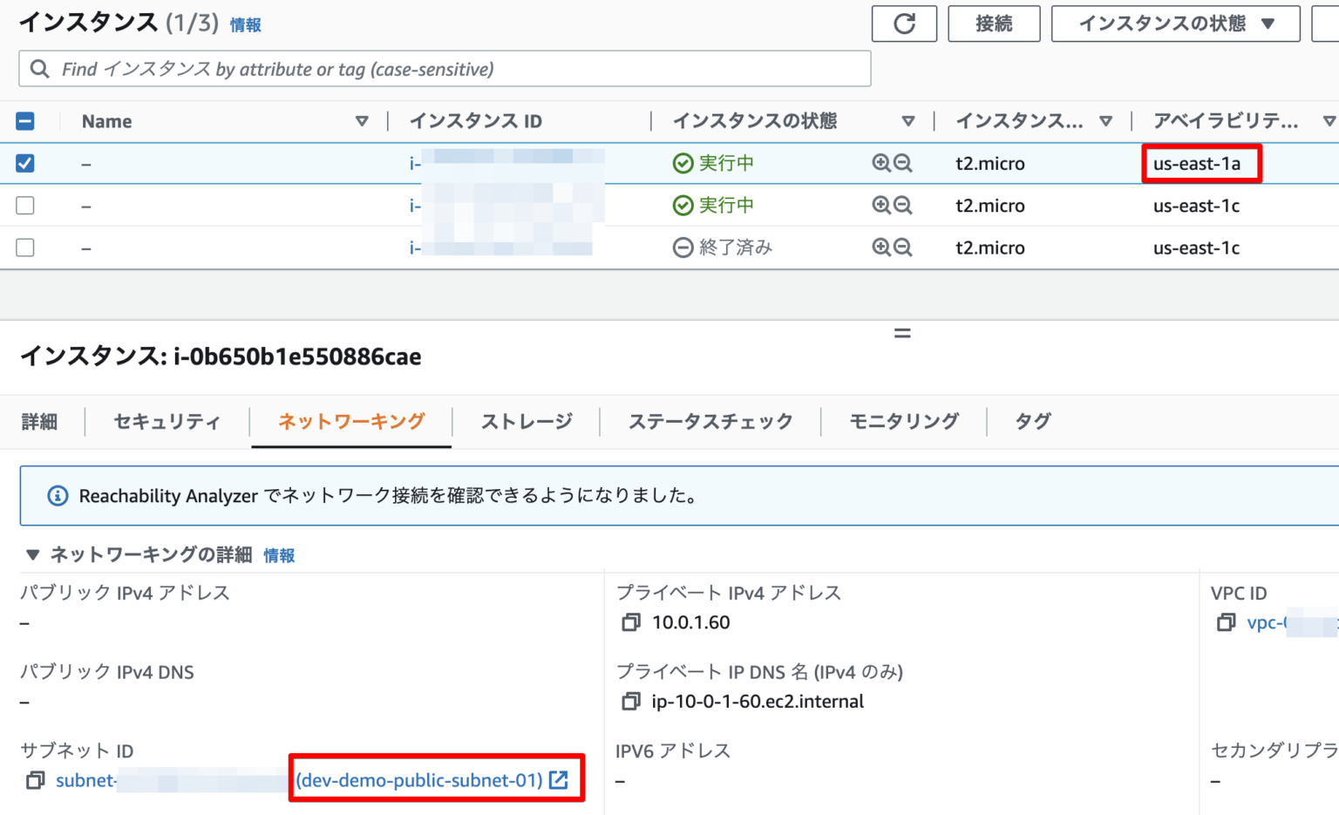The image size is (1339, 815).
Task: Zoom out on the second running instance status
Action: point(903,205)
